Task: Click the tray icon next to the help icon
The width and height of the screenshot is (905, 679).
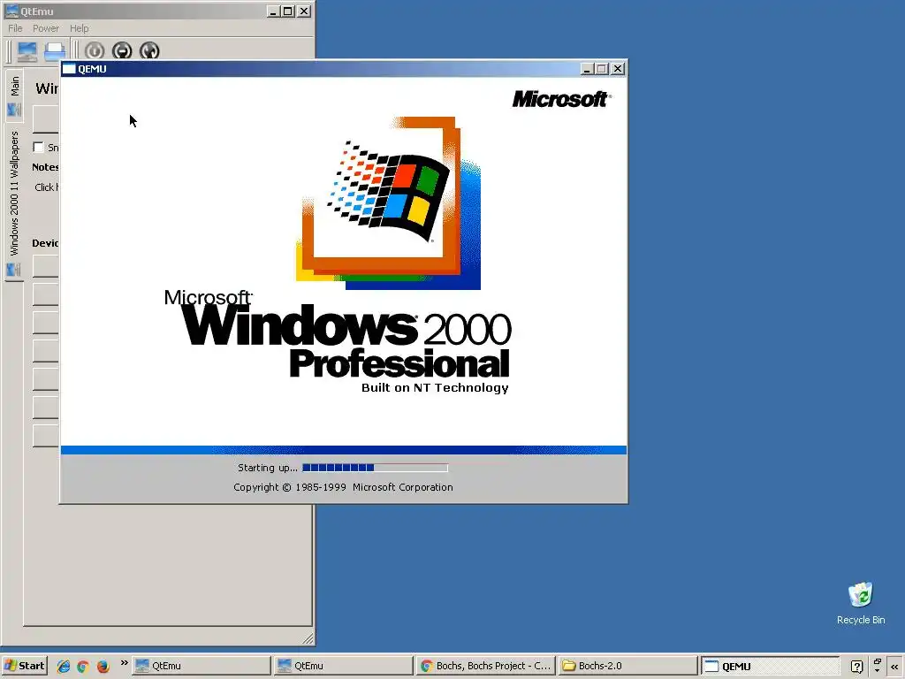Action: 877,666
